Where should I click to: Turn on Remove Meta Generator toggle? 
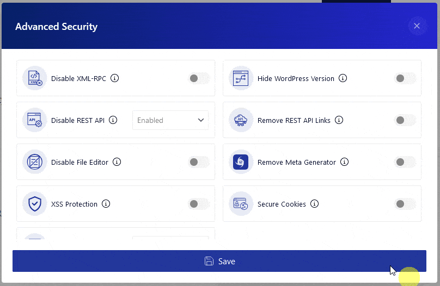[405, 162]
